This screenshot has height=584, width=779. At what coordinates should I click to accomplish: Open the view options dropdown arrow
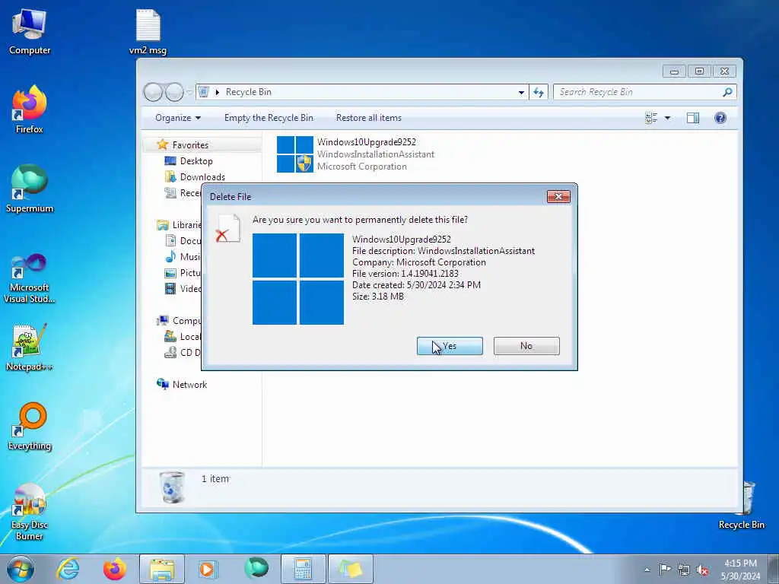click(667, 118)
